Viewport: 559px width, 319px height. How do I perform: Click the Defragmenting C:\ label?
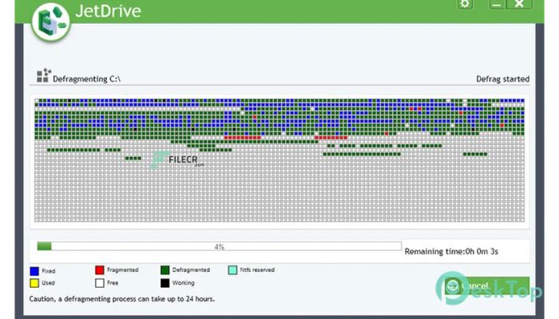(x=86, y=79)
